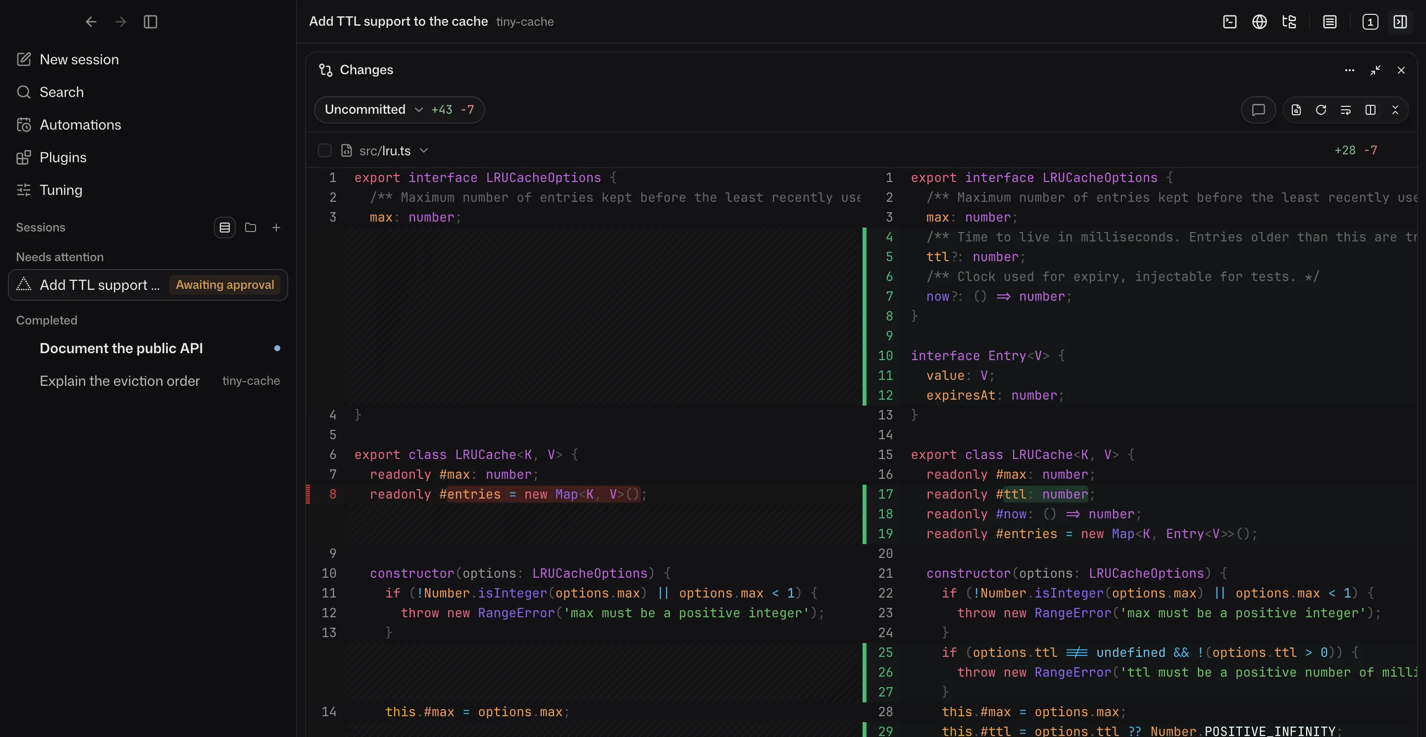Click the 'interface Entry<V>' line
The height and width of the screenshot is (737, 1426).
point(988,356)
